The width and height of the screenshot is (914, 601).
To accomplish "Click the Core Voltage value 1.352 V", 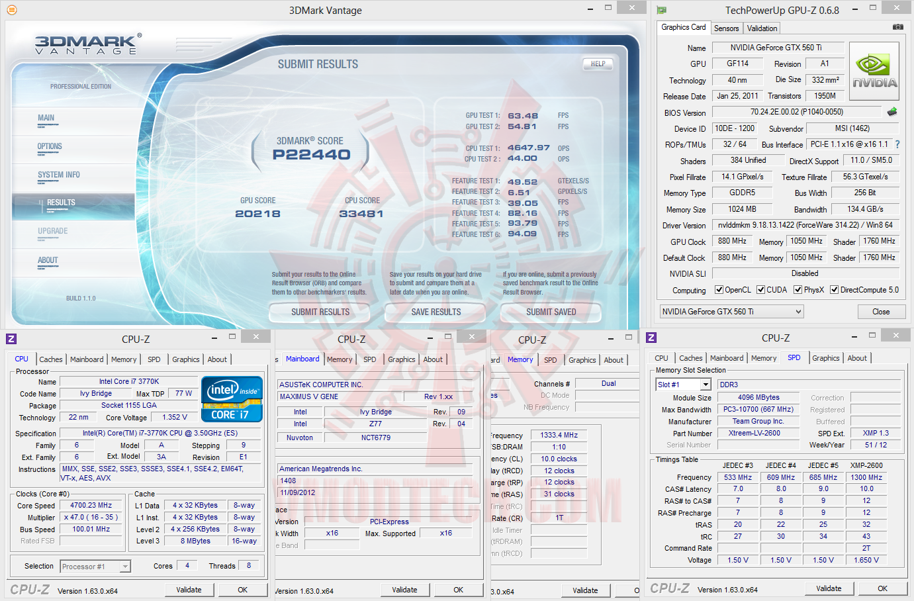I will (175, 417).
